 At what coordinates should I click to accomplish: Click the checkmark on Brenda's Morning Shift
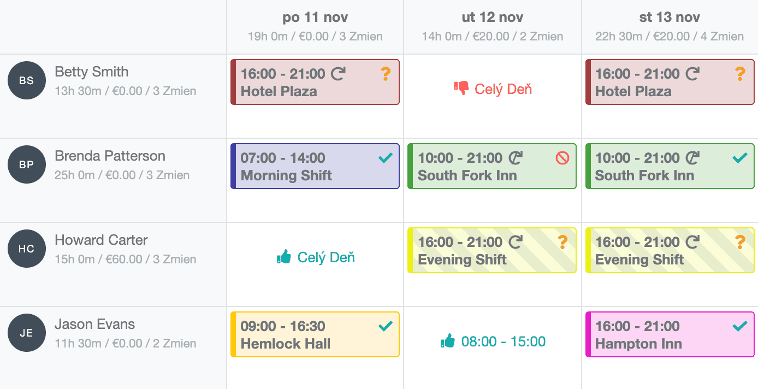(x=386, y=157)
